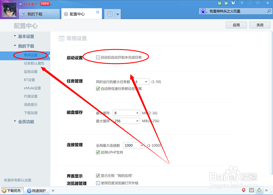Image resolution: width=273 pixels, height=195 pixels.
Task: Click the red location pin in status bar
Action: pos(243,190)
